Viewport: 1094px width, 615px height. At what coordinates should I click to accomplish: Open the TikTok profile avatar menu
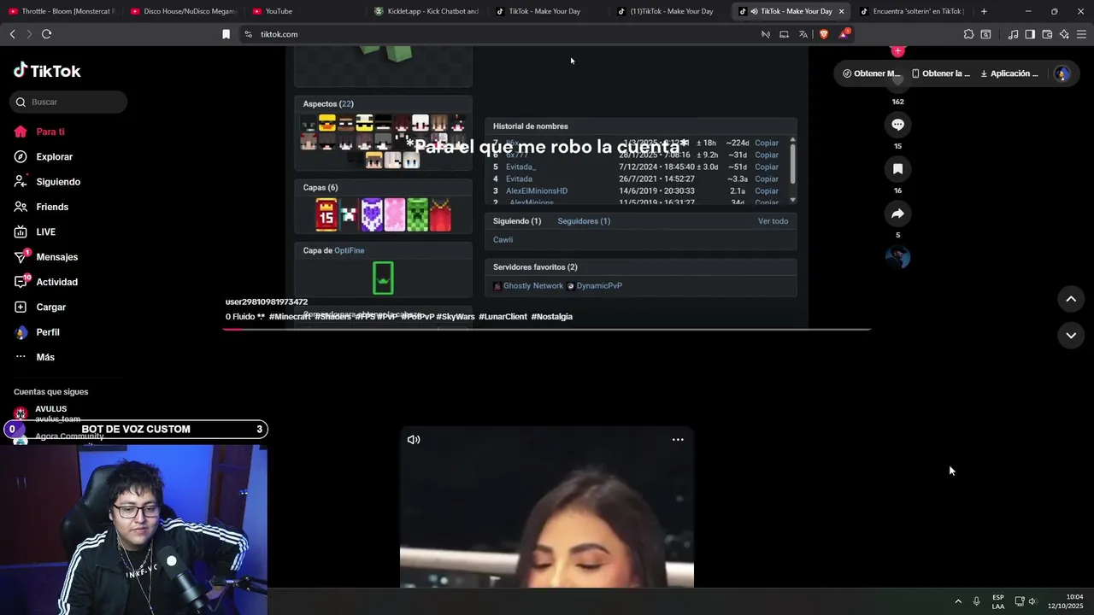1062,73
